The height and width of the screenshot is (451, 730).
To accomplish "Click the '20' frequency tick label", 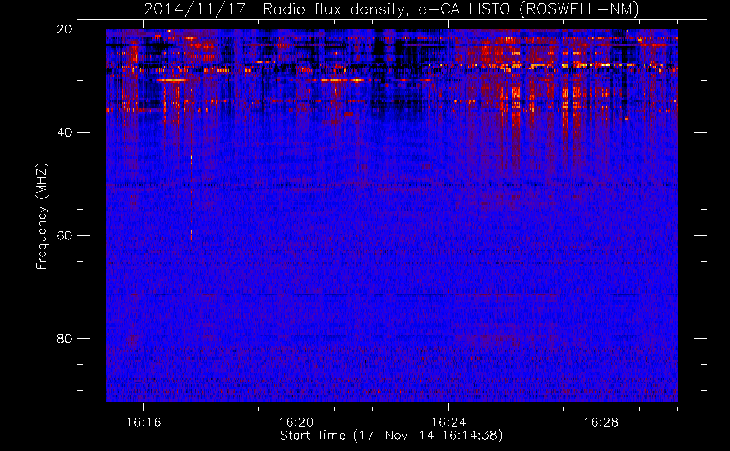I will click(65, 29).
